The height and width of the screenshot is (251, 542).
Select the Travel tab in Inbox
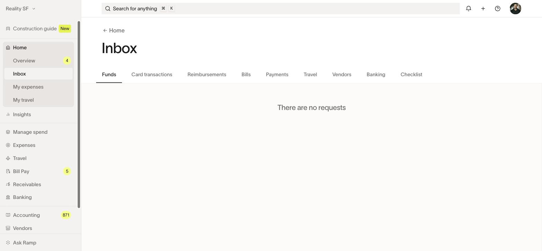click(310, 74)
